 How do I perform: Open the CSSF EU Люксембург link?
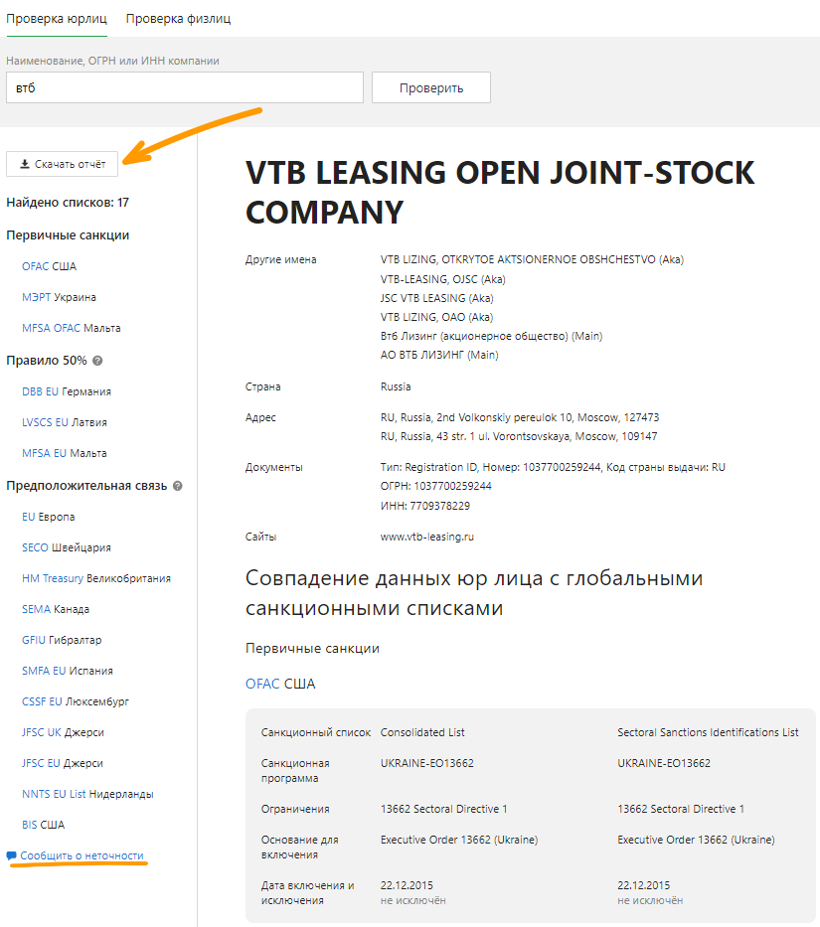click(76, 701)
